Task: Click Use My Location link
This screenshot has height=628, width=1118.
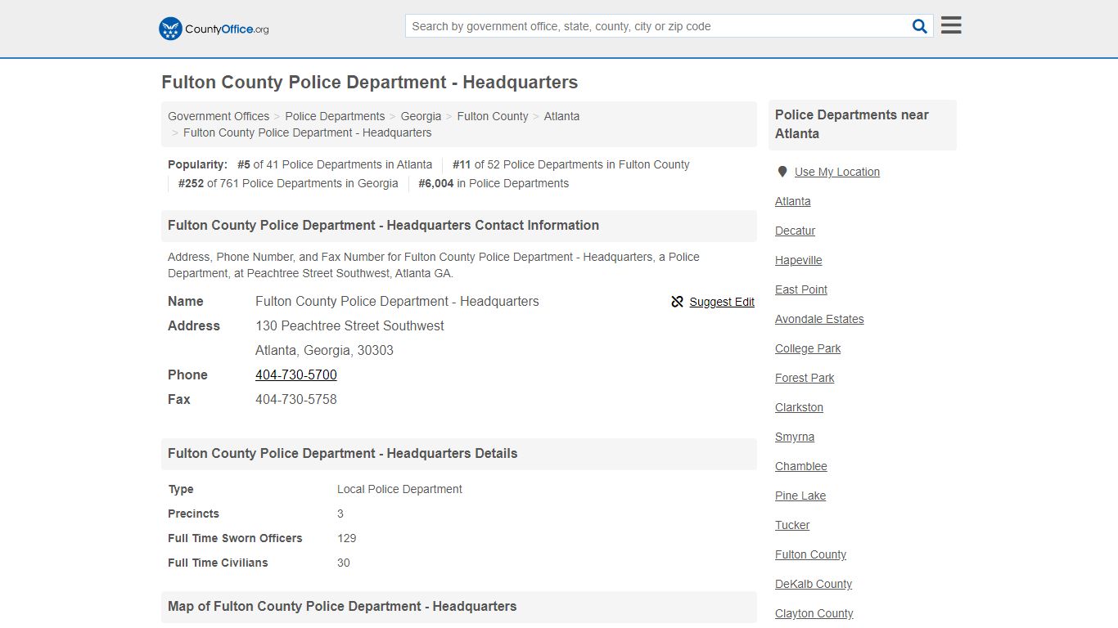Action: (837, 172)
